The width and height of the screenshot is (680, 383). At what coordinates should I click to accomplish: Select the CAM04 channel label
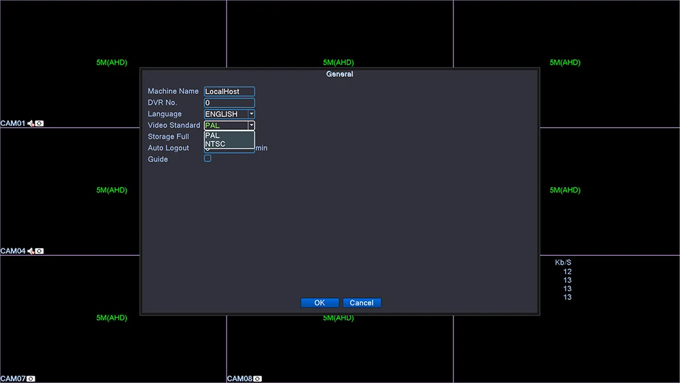click(13, 251)
